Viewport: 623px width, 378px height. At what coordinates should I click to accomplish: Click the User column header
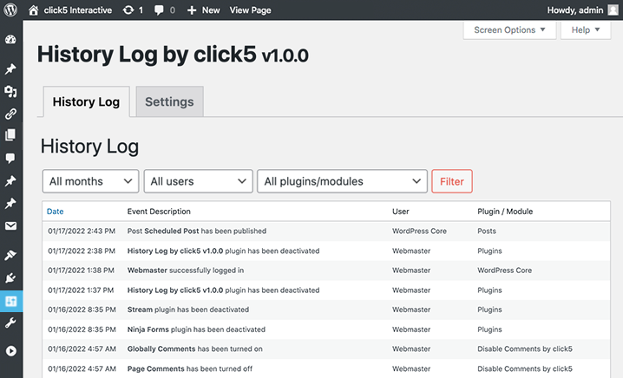tap(401, 212)
